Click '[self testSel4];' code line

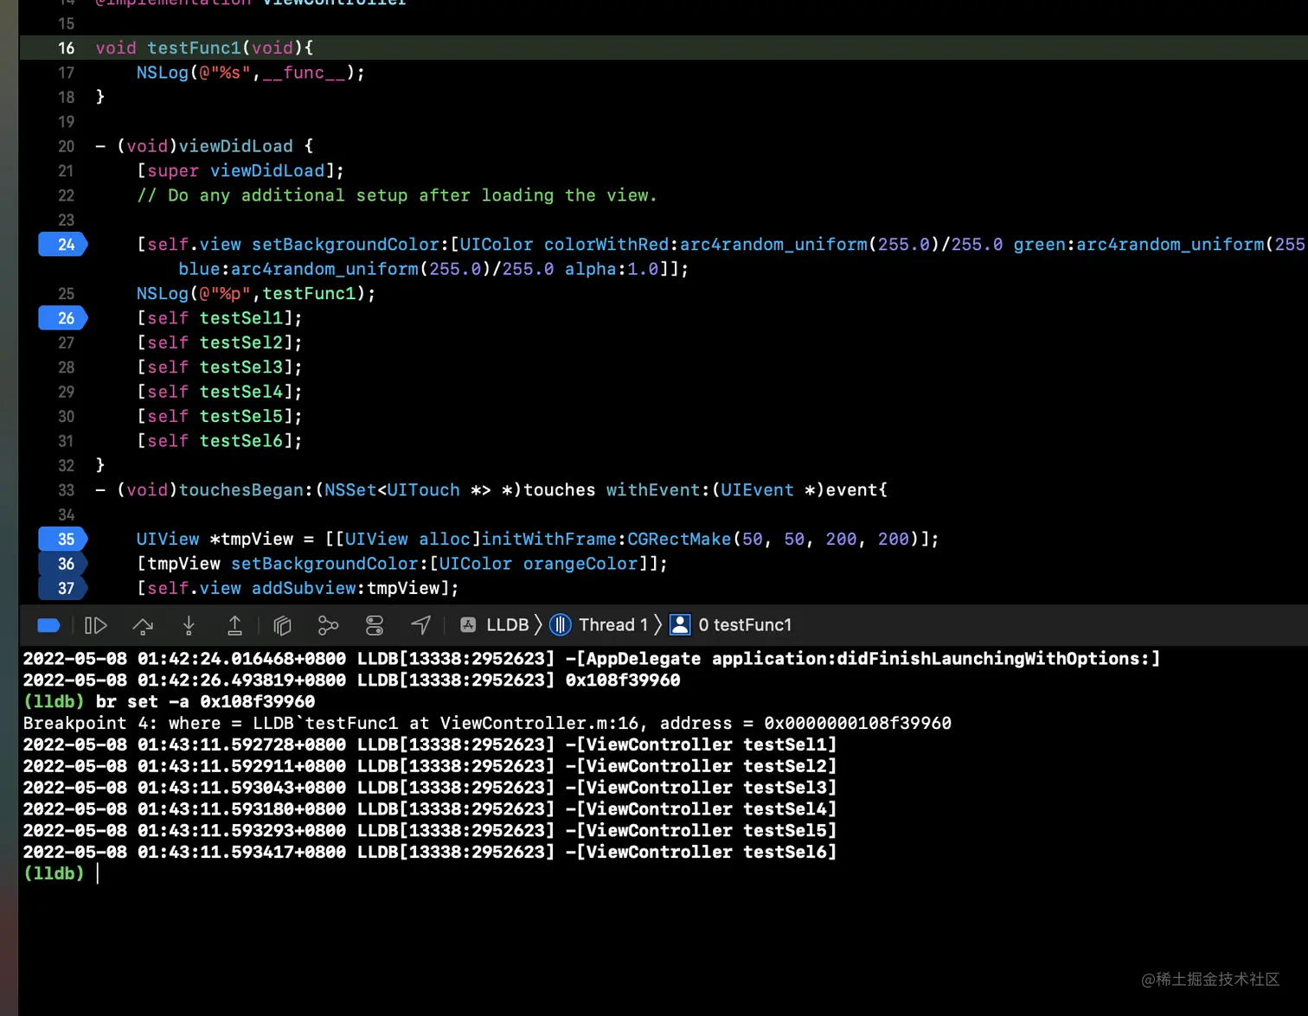219,392
